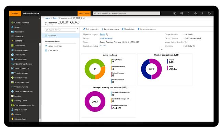Screen dimensions: 223x132
Task: Click 'UK South' target location value
Action: point(188,34)
